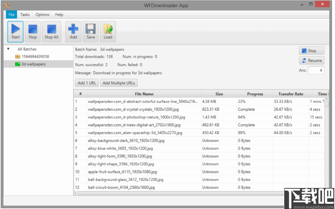The width and height of the screenshot is (335, 209).
Task: Select row alloy-light-shape_3594_1920x1200.jpg
Action: 199,164
